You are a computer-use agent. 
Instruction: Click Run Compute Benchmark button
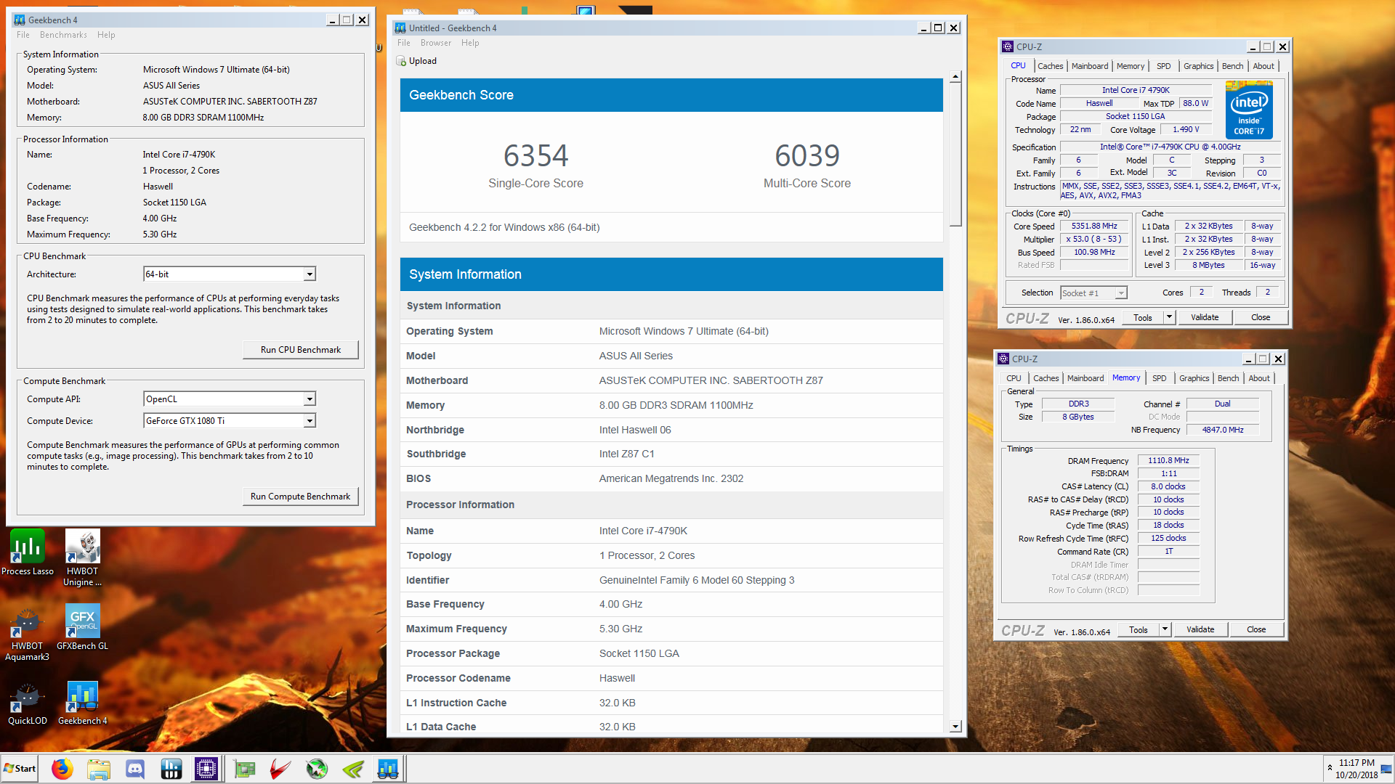pyautogui.click(x=301, y=497)
